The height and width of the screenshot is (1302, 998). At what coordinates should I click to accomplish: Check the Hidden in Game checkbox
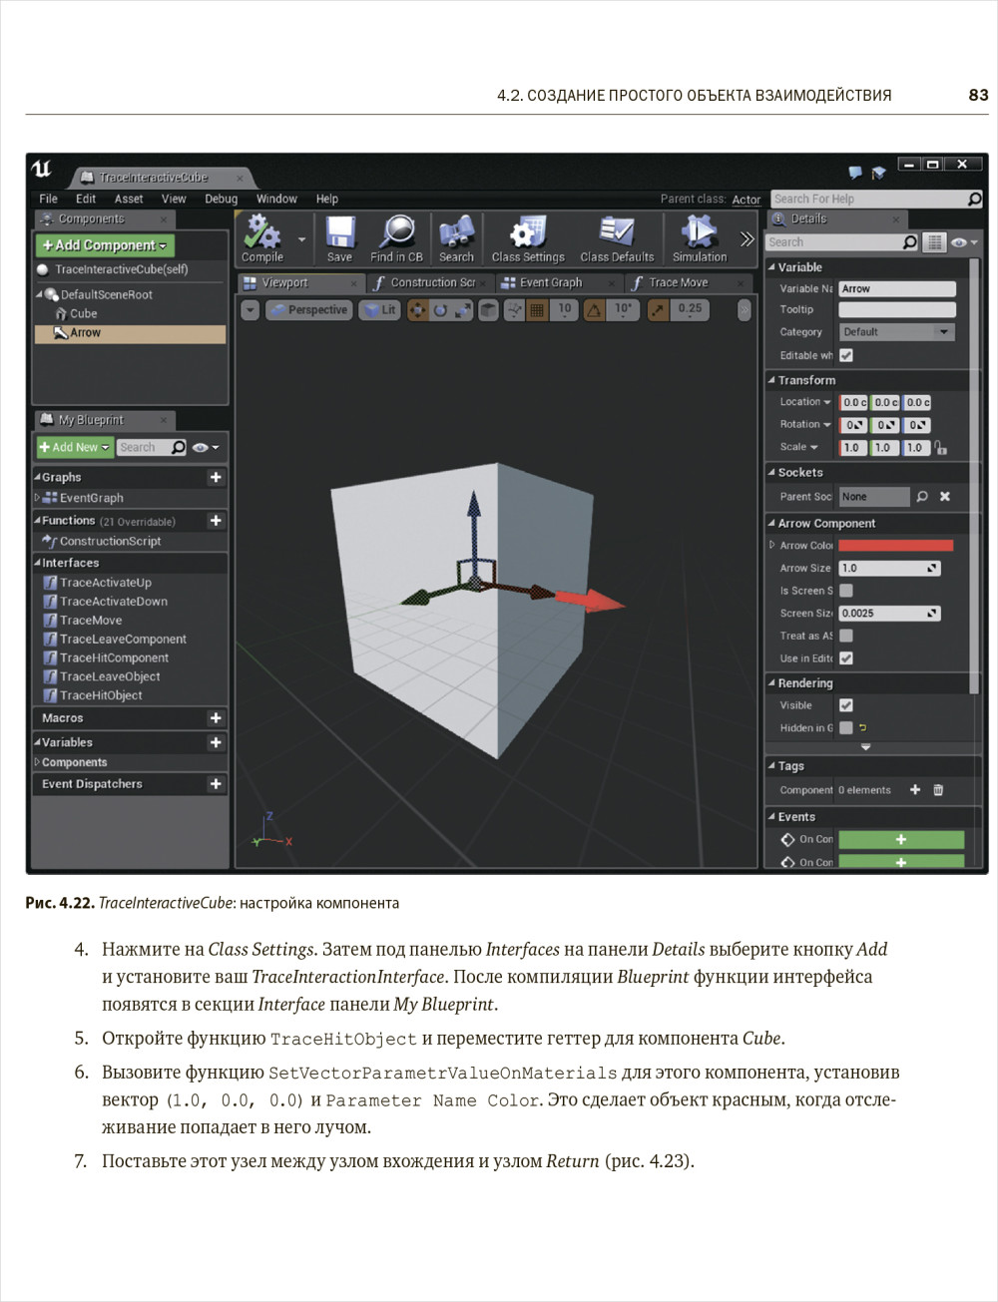(846, 728)
